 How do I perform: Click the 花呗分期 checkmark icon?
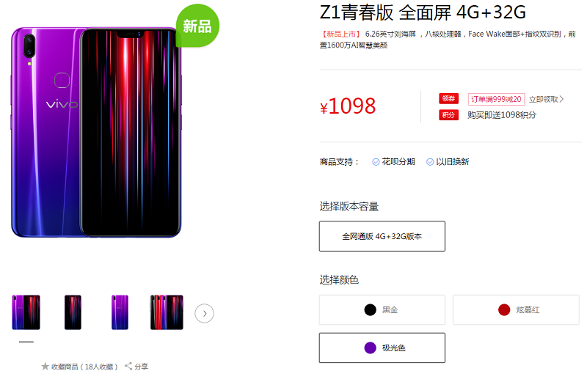click(x=376, y=162)
